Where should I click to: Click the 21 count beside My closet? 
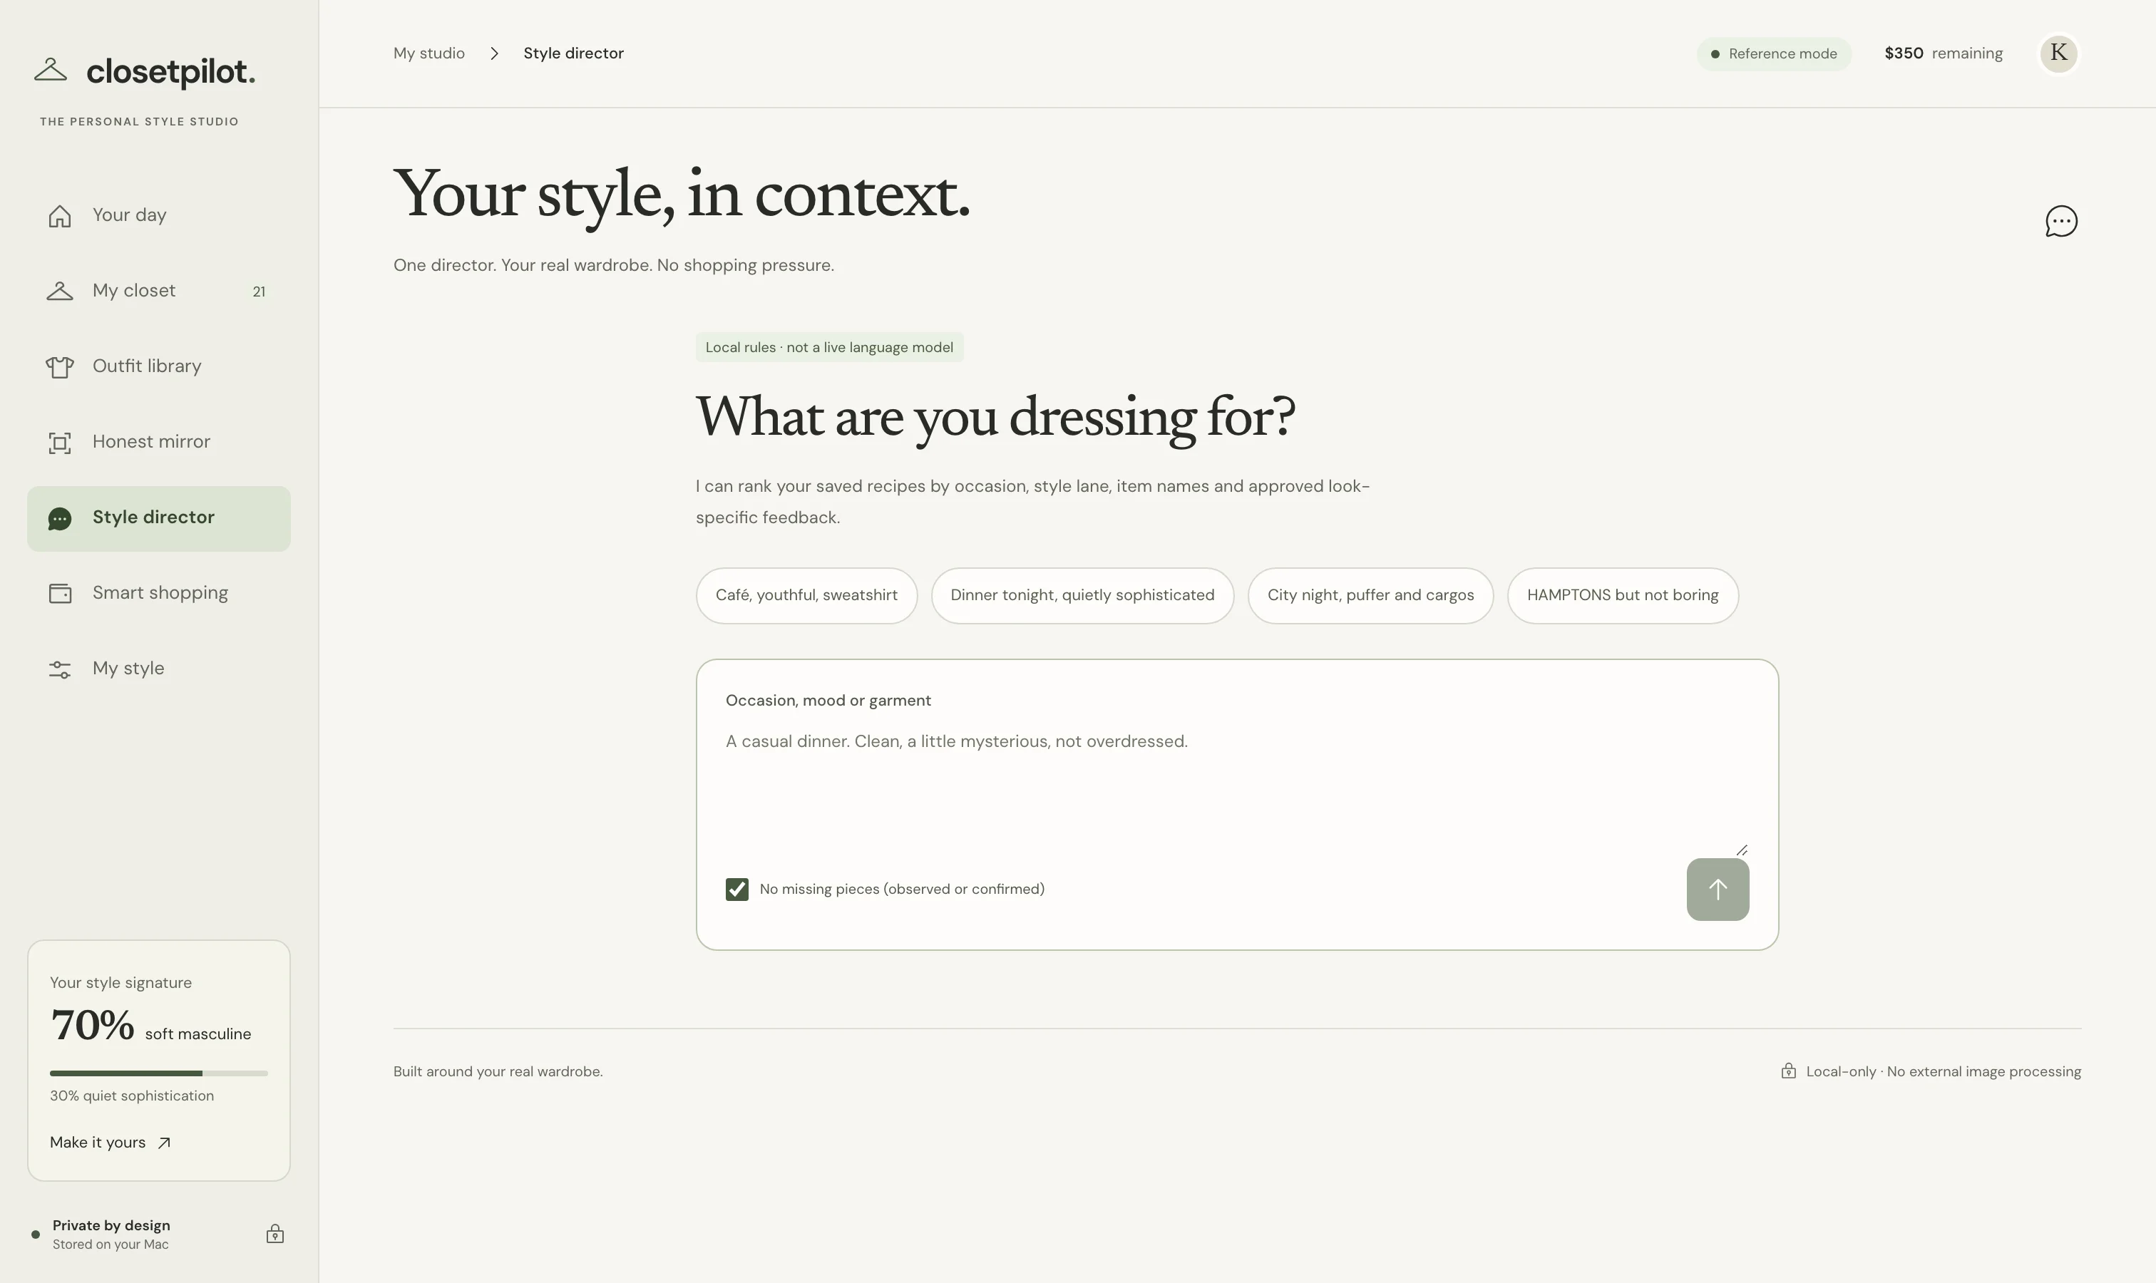pos(259,292)
